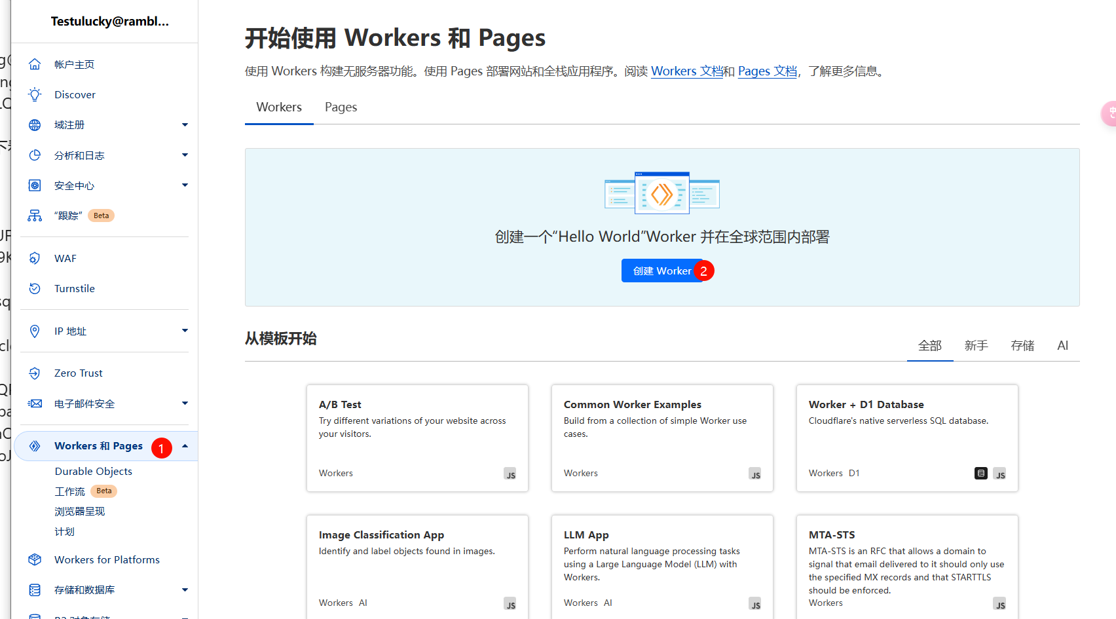Expand the 域注册 menu arrow
This screenshot has width=1116, height=619.
(x=185, y=124)
